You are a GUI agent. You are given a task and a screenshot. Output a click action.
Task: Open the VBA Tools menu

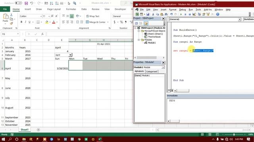198,9
